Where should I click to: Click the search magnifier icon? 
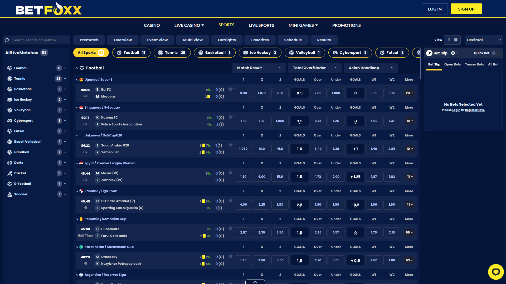click(x=7, y=40)
